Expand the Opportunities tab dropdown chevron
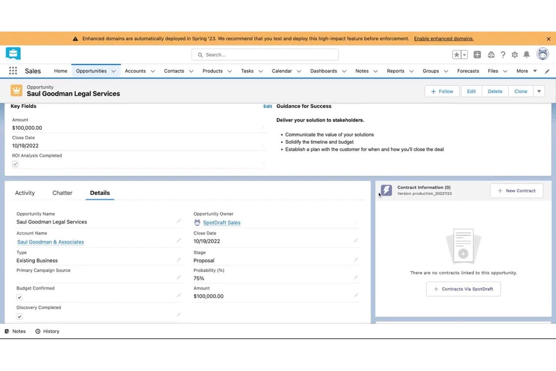Image resolution: width=556 pixels, height=371 pixels. click(x=113, y=71)
